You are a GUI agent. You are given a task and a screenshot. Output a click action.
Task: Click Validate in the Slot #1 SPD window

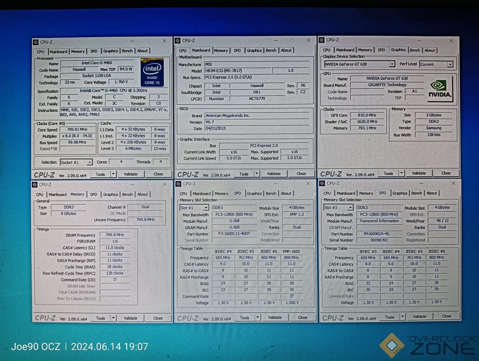tap(275, 317)
